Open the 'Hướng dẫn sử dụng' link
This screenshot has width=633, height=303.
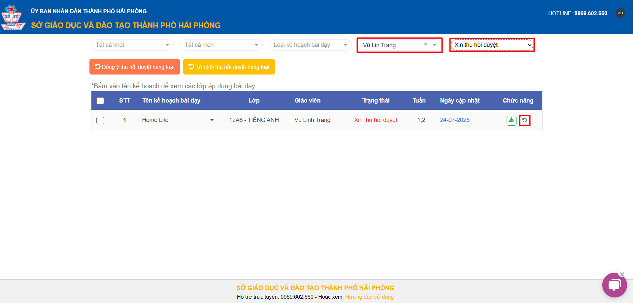(x=369, y=297)
